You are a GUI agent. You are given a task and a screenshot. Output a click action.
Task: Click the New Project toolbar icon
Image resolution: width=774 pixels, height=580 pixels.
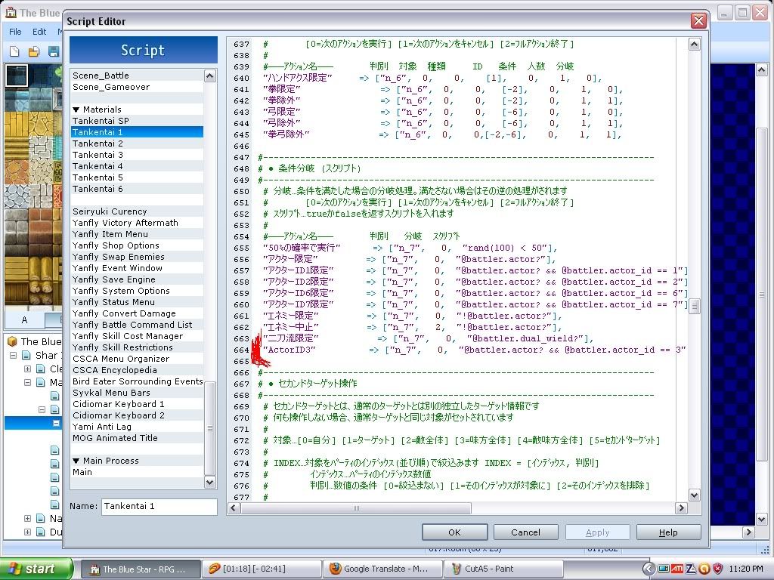[x=14, y=51]
